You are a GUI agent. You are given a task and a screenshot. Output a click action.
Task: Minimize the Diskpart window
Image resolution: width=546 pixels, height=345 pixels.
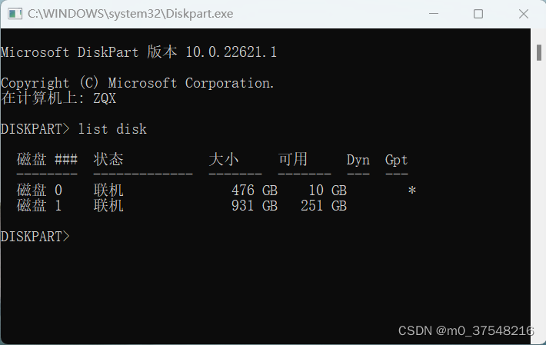[x=434, y=14]
